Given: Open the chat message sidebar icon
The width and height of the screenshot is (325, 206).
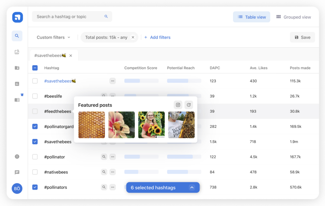Looking at the screenshot, I should (x=17, y=173).
